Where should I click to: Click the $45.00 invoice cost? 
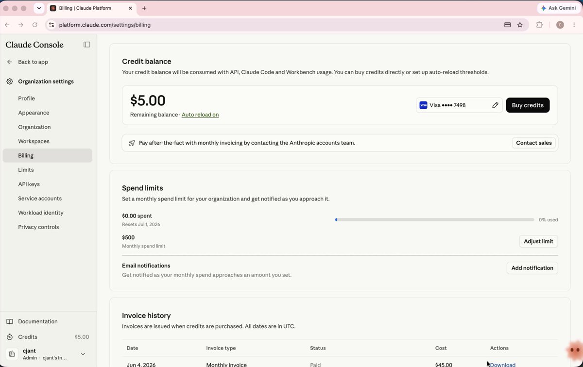(444, 365)
